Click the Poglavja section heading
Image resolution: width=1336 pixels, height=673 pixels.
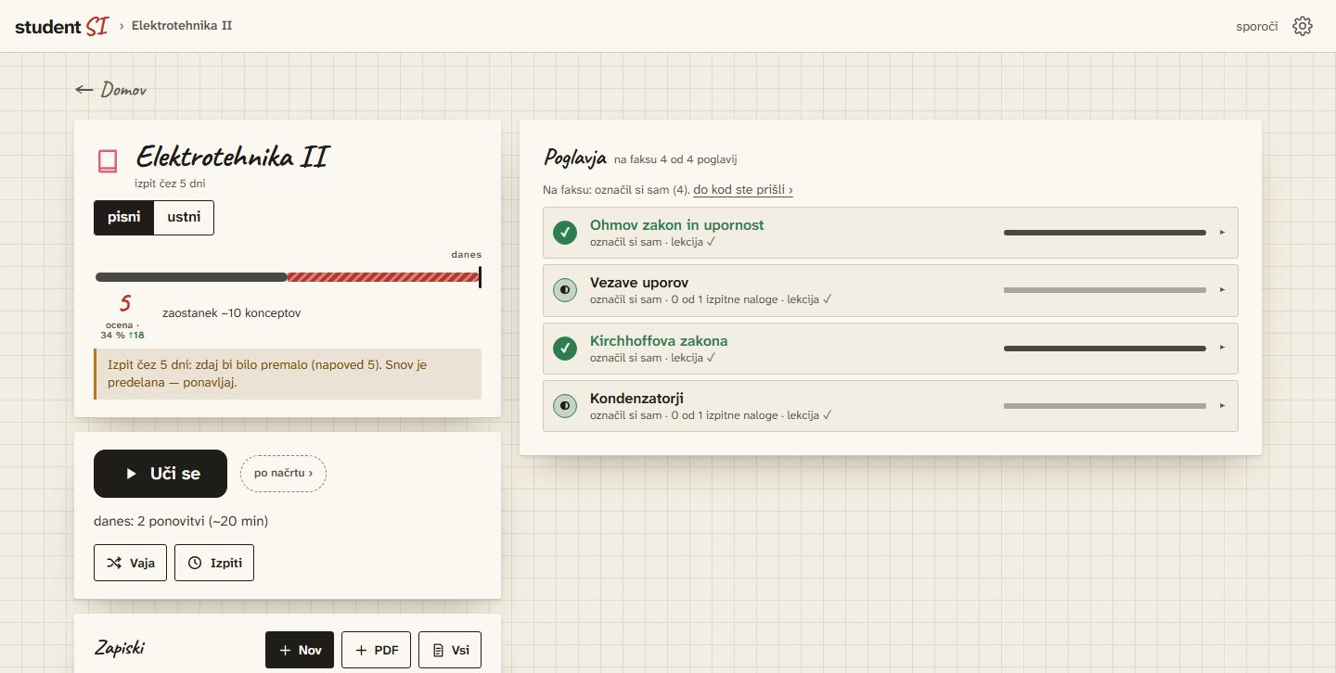(575, 157)
